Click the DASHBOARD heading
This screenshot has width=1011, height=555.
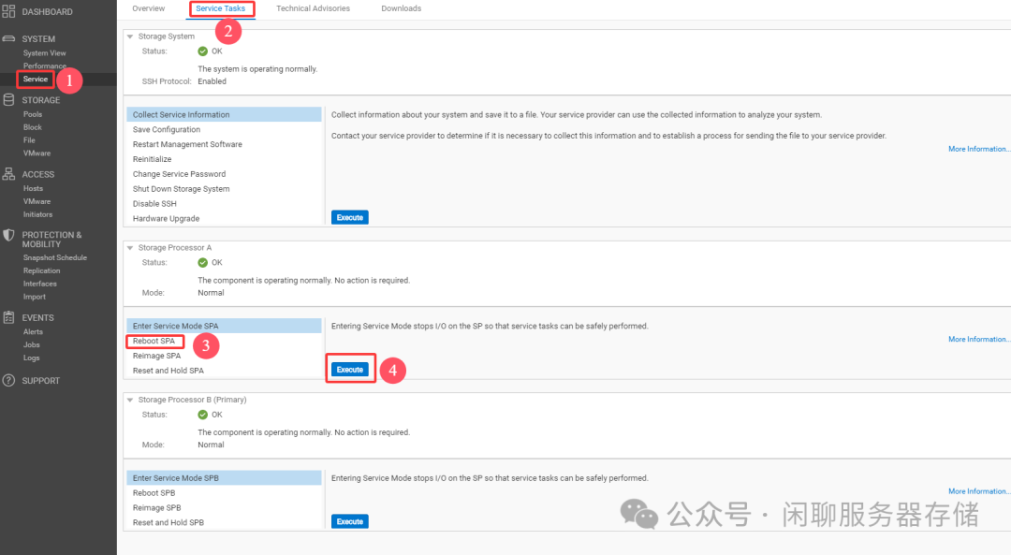point(47,11)
